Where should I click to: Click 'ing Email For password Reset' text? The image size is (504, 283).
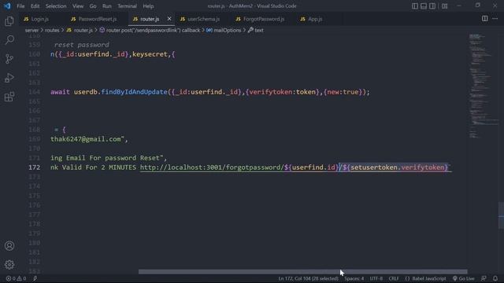tap(105, 158)
